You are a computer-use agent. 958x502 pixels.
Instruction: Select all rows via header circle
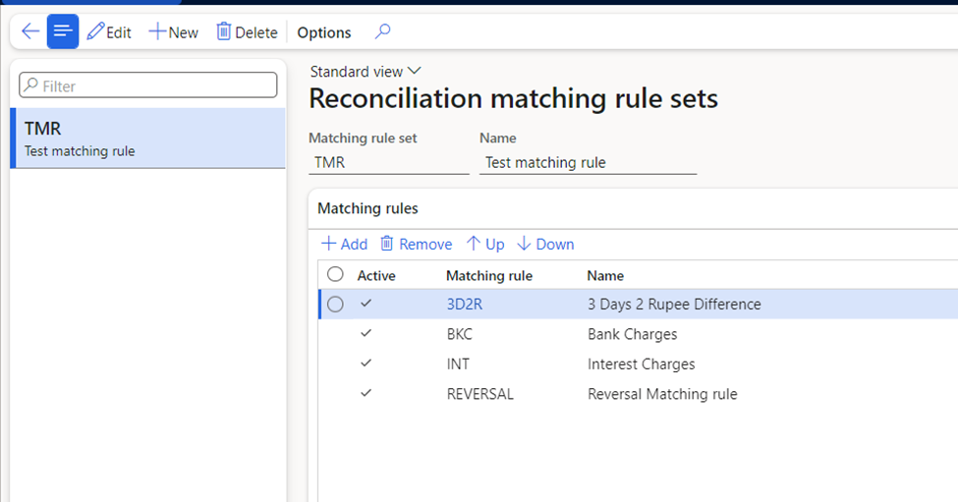335,274
